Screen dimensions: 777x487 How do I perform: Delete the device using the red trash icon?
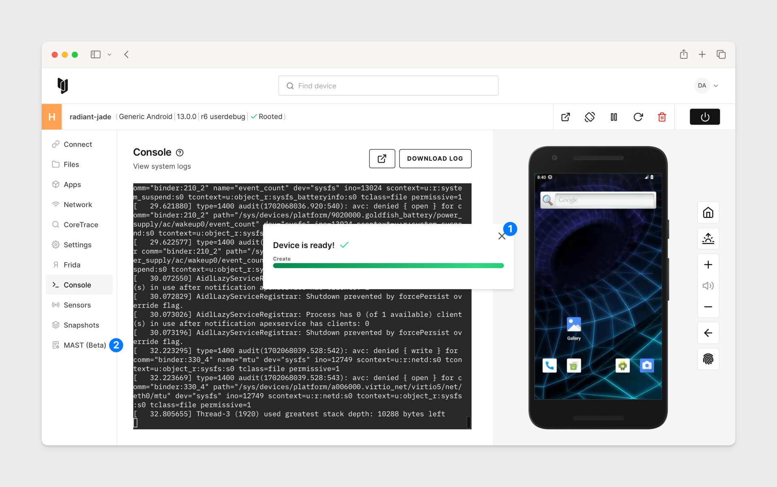pyautogui.click(x=662, y=117)
